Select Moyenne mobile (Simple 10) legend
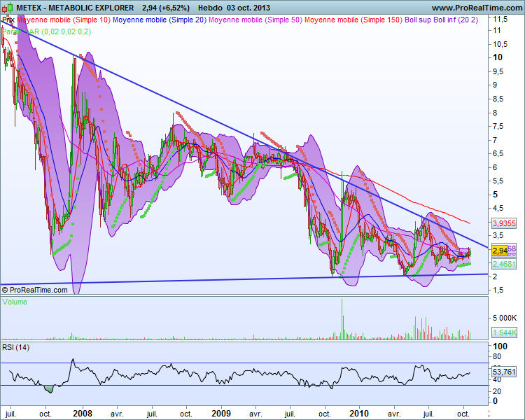The height and width of the screenshot is (420, 525). [63, 20]
